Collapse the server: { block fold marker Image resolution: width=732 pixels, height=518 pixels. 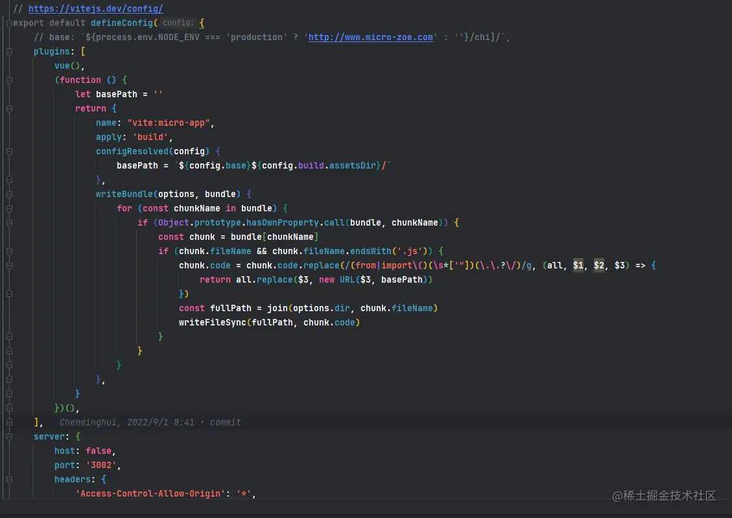coord(9,437)
